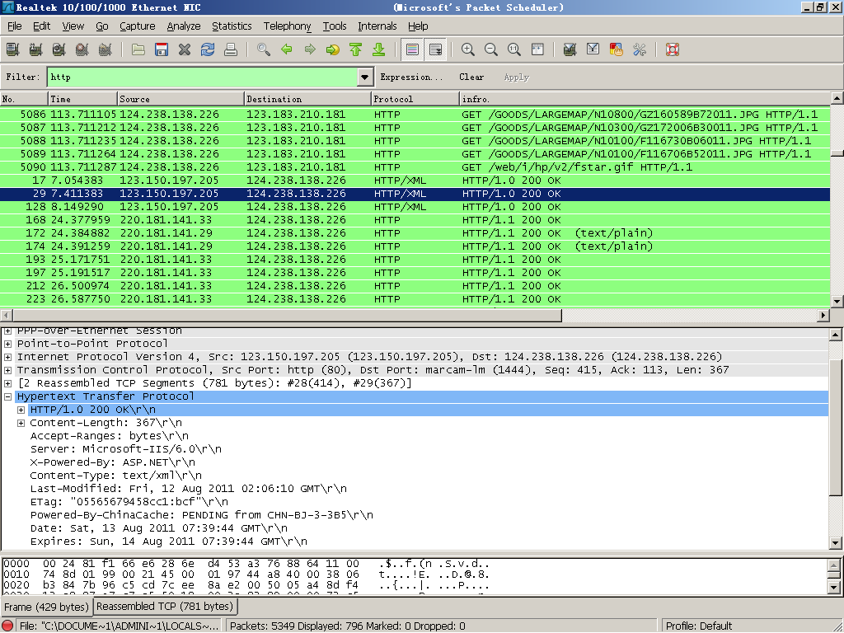844x633 pixels.
Task: Reload the capture file icon
Action: click(208, 49)
